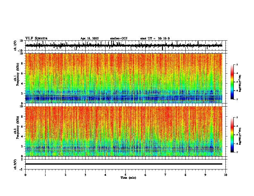Click the ch.1 spectrogram color scale bar

[x=232, y=82]
